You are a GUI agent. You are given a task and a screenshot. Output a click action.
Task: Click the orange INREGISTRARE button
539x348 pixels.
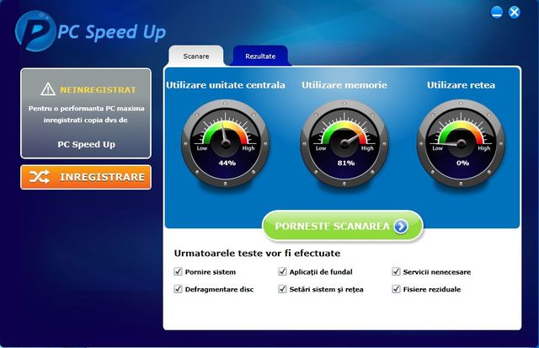point(86,177)
